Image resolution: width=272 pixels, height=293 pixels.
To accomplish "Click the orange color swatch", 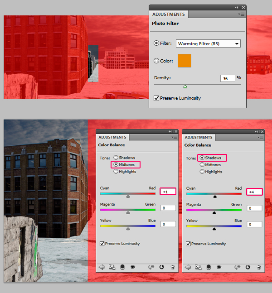I will (185, 61).
